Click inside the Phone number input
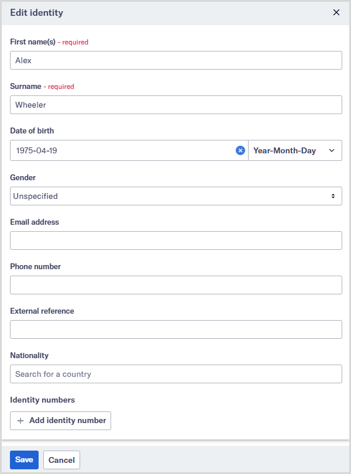 click(175, 285)
